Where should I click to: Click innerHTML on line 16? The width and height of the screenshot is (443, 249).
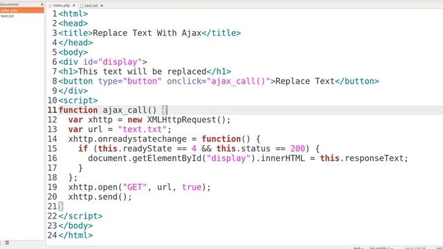283,158
